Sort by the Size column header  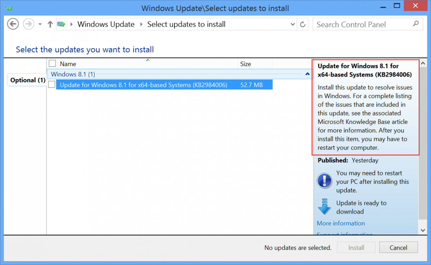[x=256, y=64]
